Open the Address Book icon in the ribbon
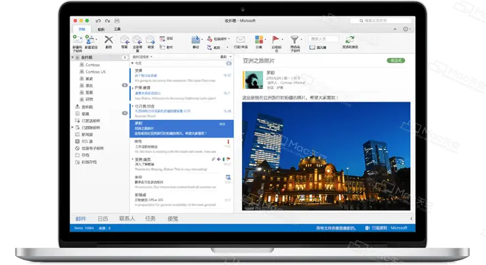The width and height of the screenshot is (486, 265). (312, 48)
